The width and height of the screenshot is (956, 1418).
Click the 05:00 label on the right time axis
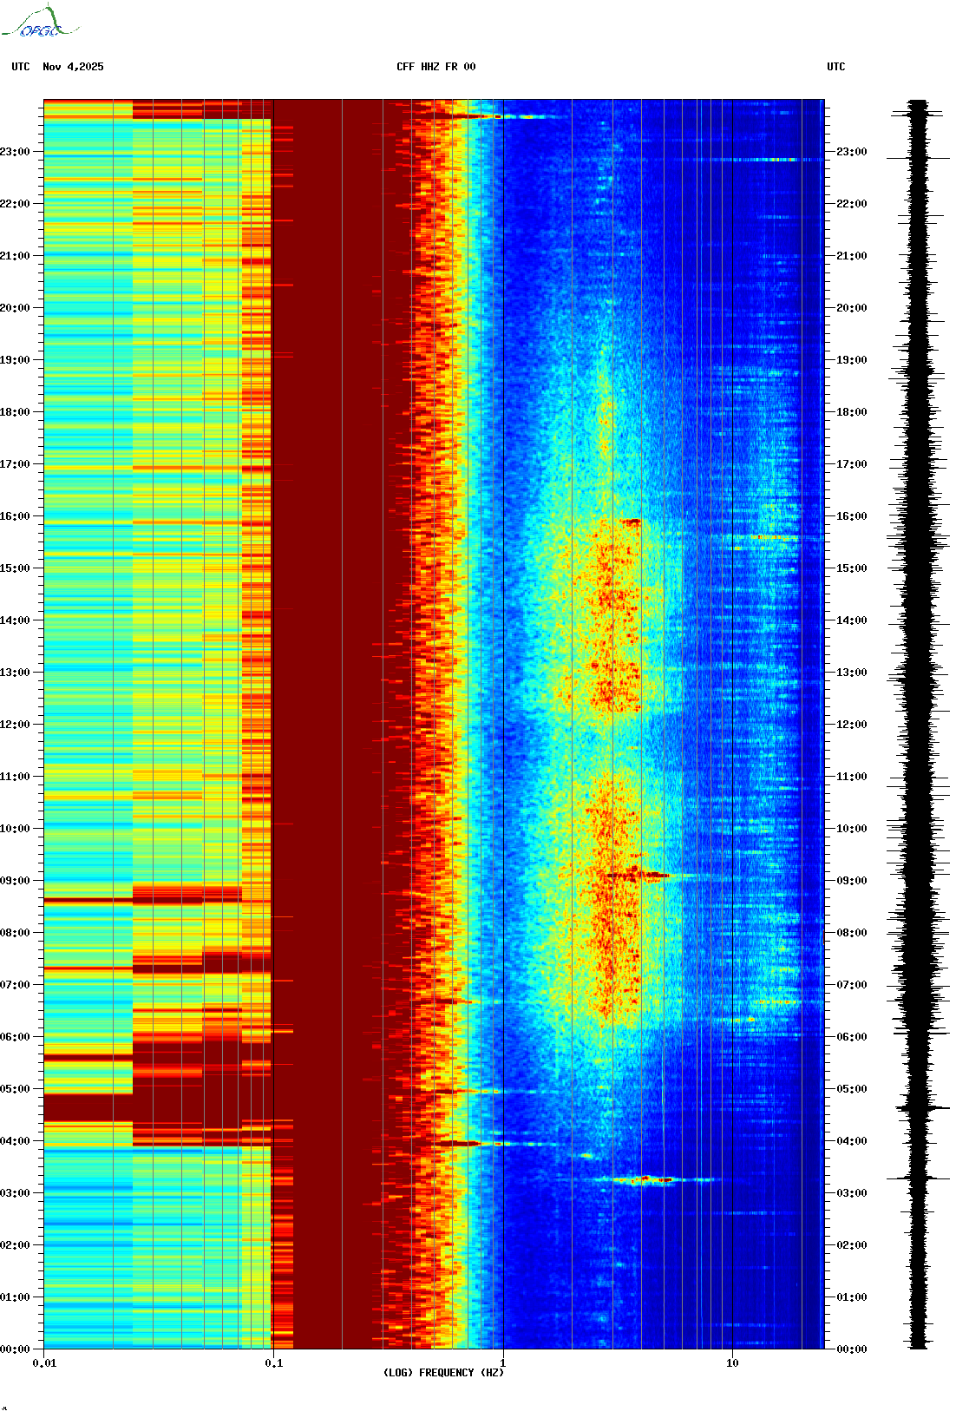(x=852, y=1089)
